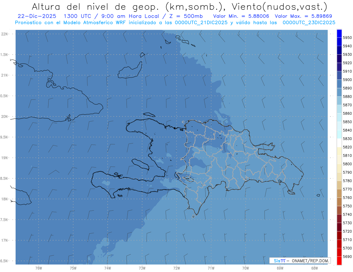353x272 pixels.
Task: Click the "5780" color bar label
Action: 347,181
